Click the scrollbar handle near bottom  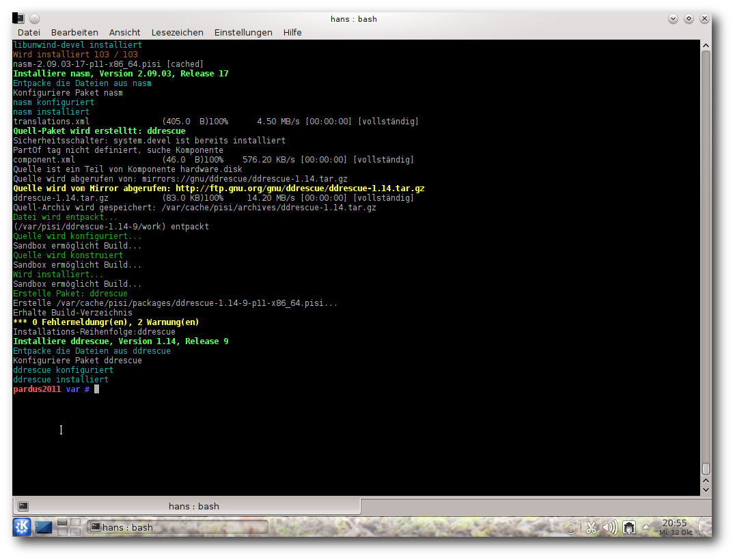pos(706,468)
